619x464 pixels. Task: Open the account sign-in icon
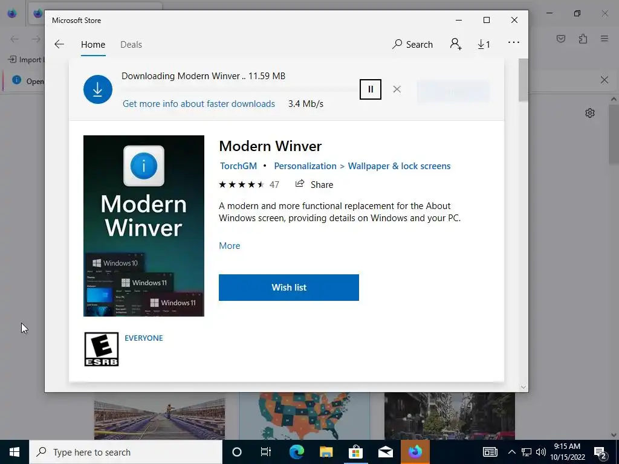click(x=456, y=43)
